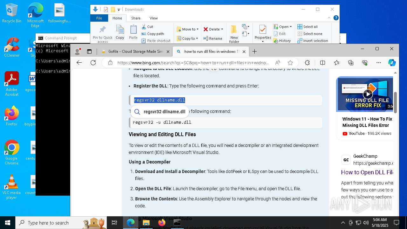Click the taskbar search box
This screenshot has height=229, width=407.
[61, 223]
